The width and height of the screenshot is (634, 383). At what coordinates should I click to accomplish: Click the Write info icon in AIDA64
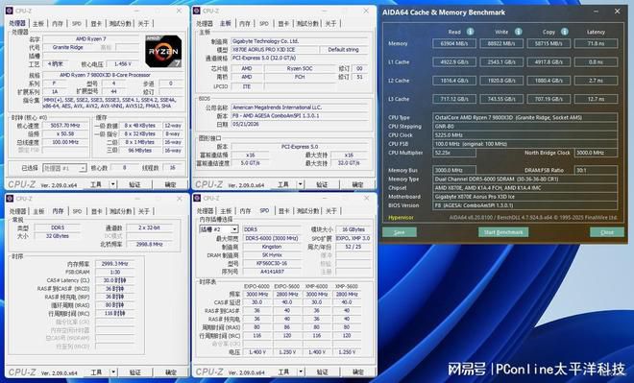pyautogui.click(x=518, y=32)
